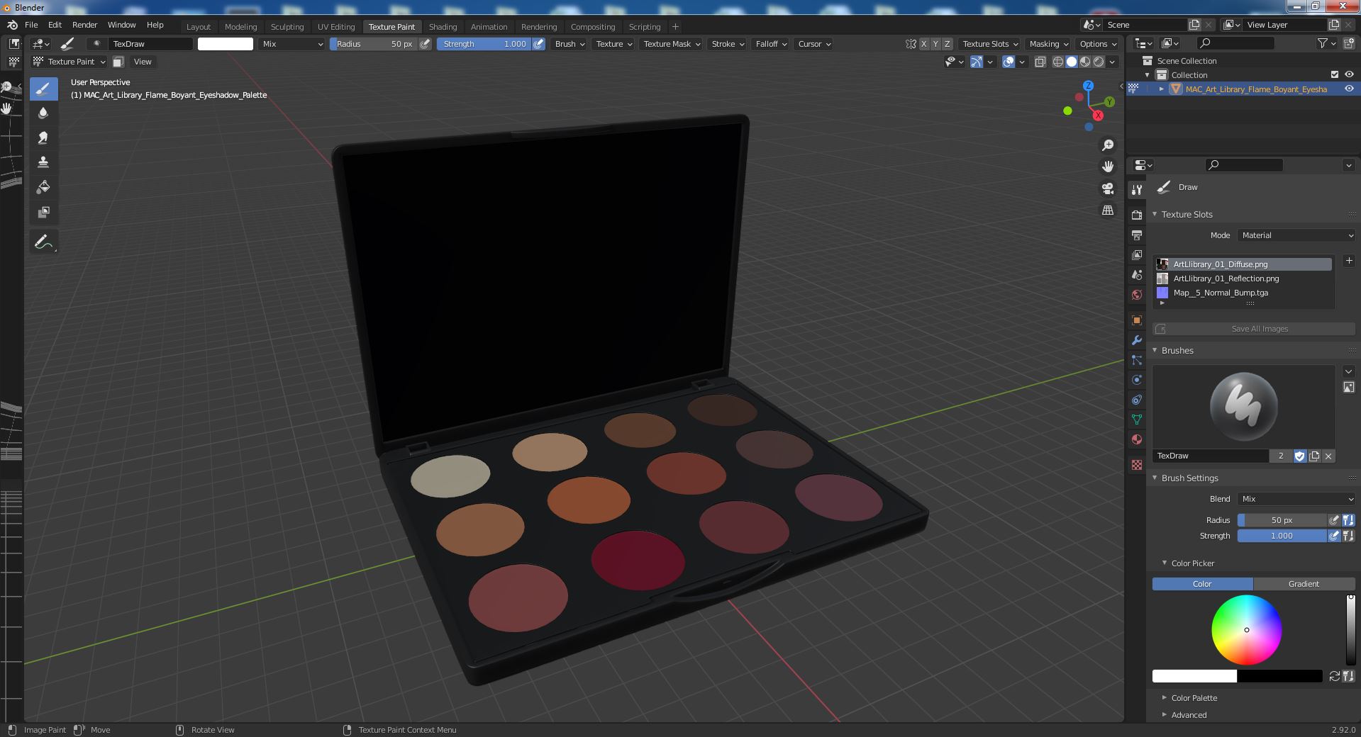Select the Soften tool

(43, 113)
